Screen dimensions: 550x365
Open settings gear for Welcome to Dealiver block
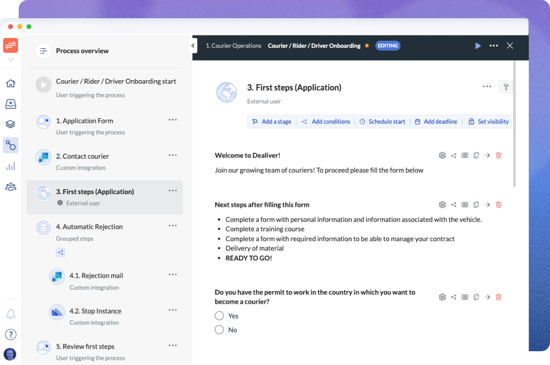pyautogui.click(x=442, y=155)
